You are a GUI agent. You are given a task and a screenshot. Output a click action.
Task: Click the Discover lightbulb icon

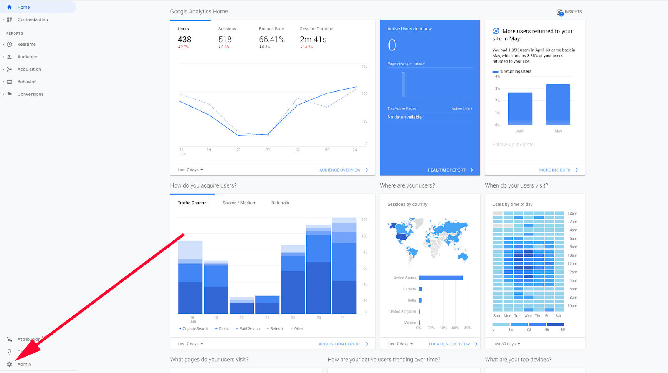click(9, 352)
